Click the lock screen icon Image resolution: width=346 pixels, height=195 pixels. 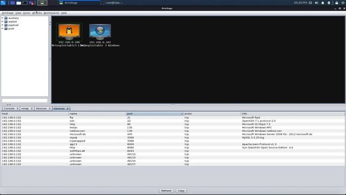(336, 3)
